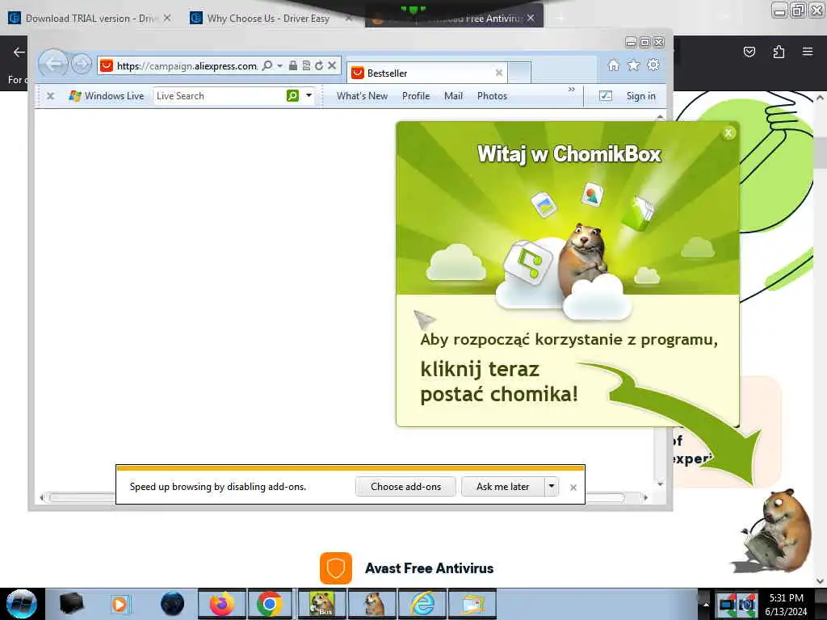Expand Ask me later dropdown arrow
Viewport: 827px width, 620px height.
pyautogui.click(x=551, y=487)
